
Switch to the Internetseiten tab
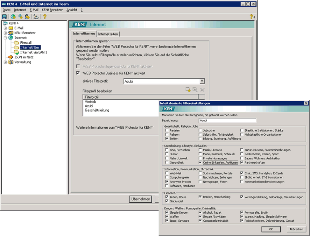[x=108, y=34]
